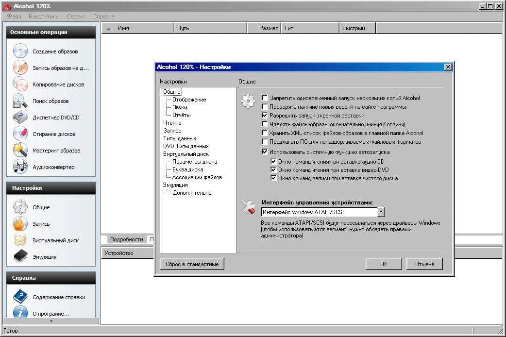
Task: Select Отображение in the settings tree
Action: pos(189,100)
